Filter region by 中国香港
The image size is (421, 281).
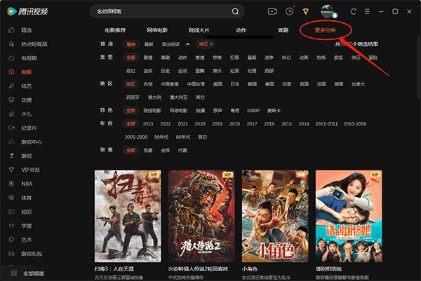(170, 84)
